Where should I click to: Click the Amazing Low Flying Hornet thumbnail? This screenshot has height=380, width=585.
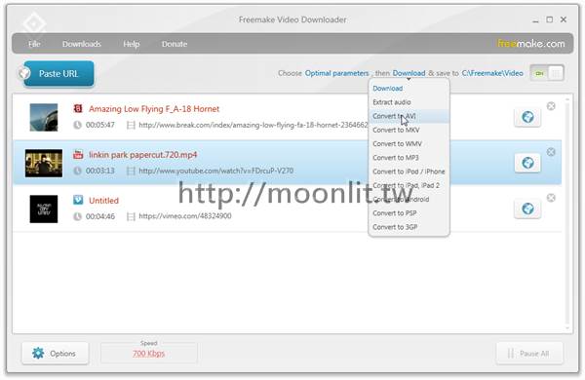coord(44,117)
